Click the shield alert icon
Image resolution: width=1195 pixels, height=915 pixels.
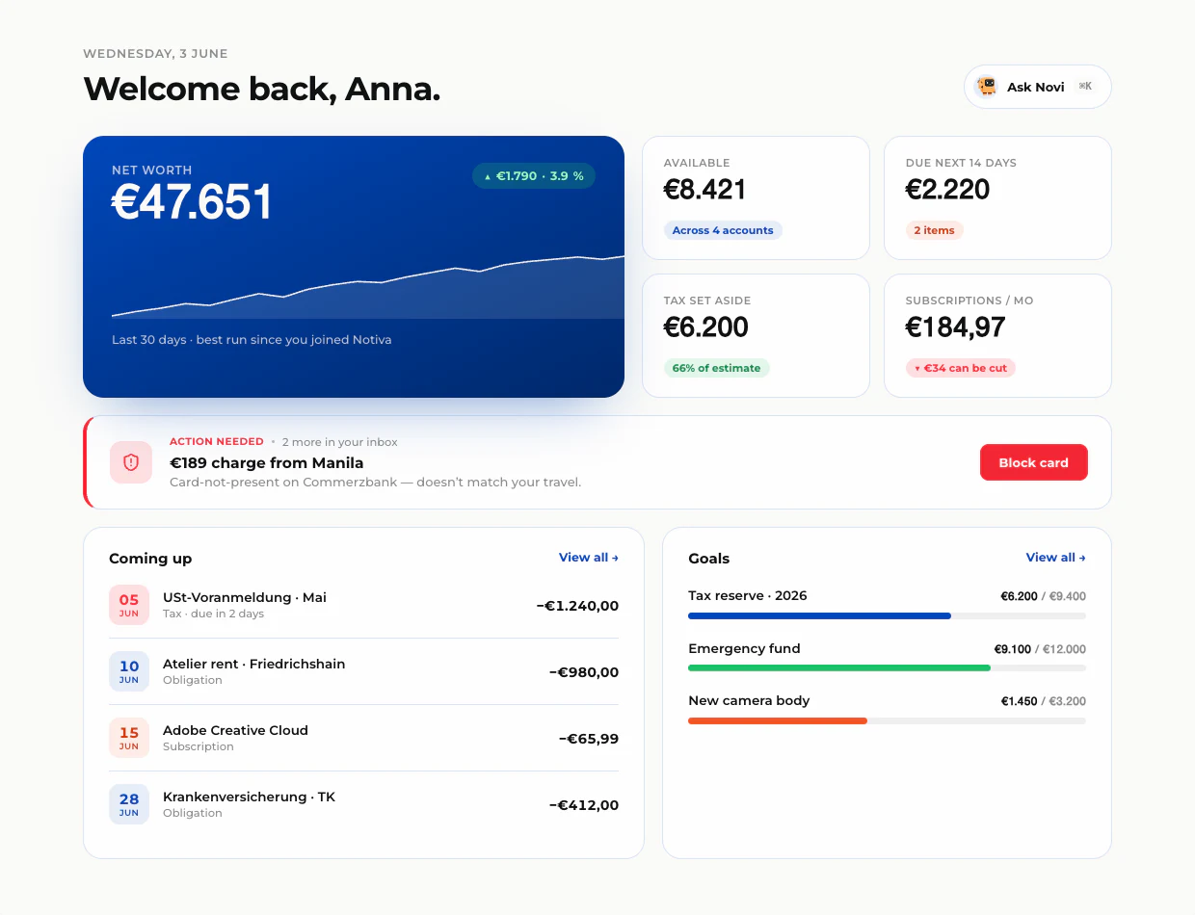(x=131, y=462)
